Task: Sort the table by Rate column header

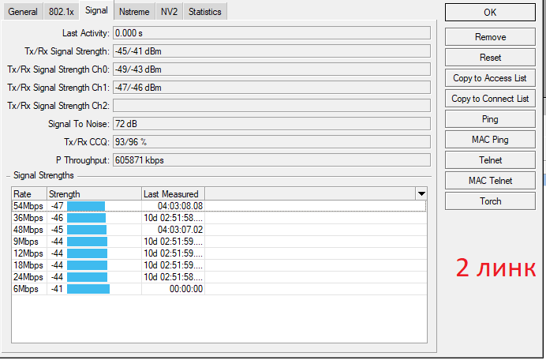Action: click(x=28, y=193)
